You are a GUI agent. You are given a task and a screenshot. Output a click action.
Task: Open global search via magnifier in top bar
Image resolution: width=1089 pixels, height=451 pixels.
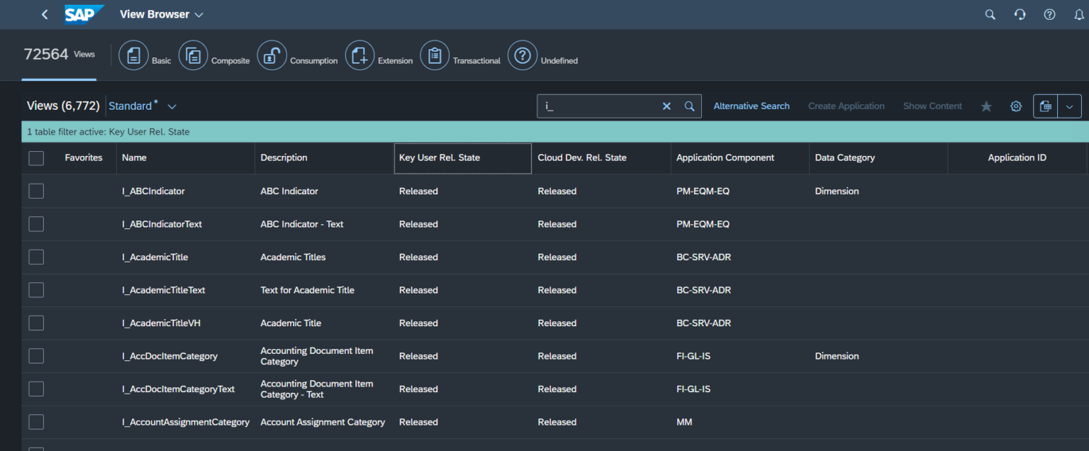click(990, 14)
